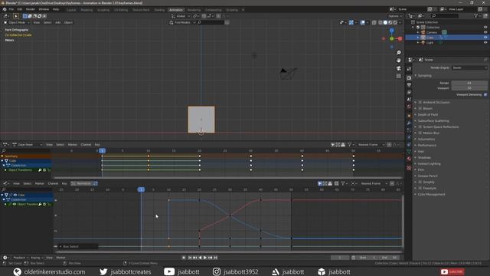Click the blue Z axis on navigation gizmo

391,31
